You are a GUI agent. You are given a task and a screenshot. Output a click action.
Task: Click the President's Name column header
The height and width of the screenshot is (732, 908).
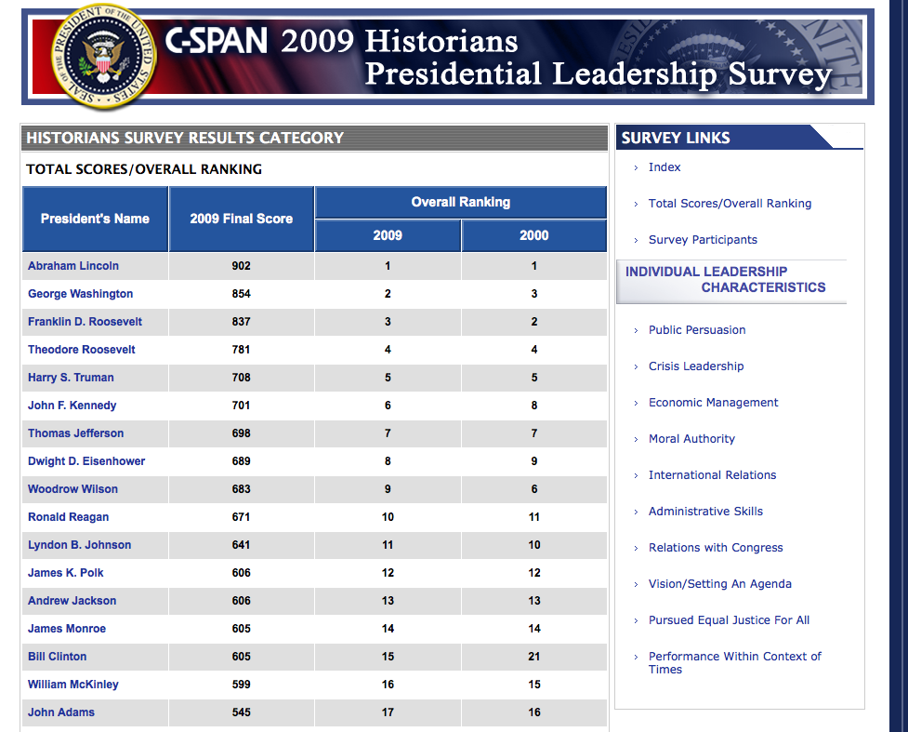(95, 220)
